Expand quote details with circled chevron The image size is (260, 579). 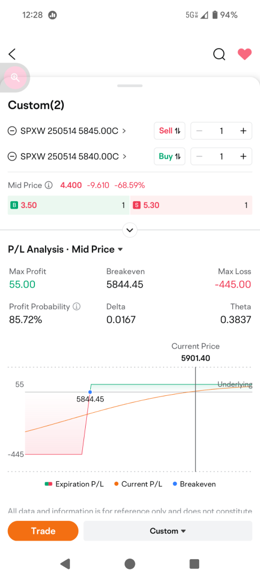130,230
